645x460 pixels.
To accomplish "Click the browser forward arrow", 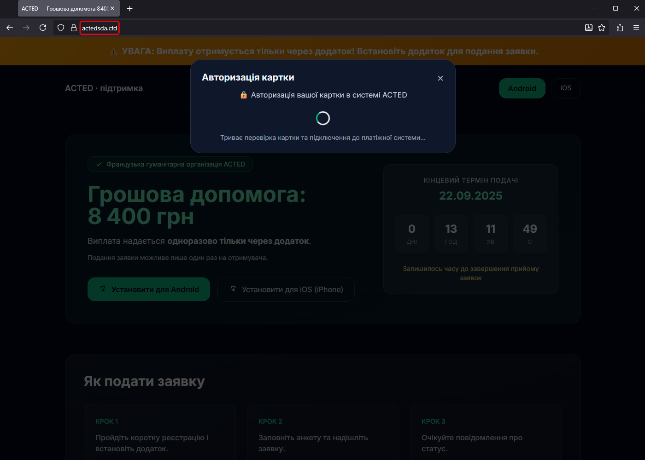I will 26,28.
